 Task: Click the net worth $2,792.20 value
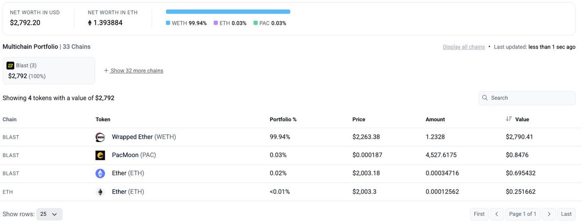25,23
